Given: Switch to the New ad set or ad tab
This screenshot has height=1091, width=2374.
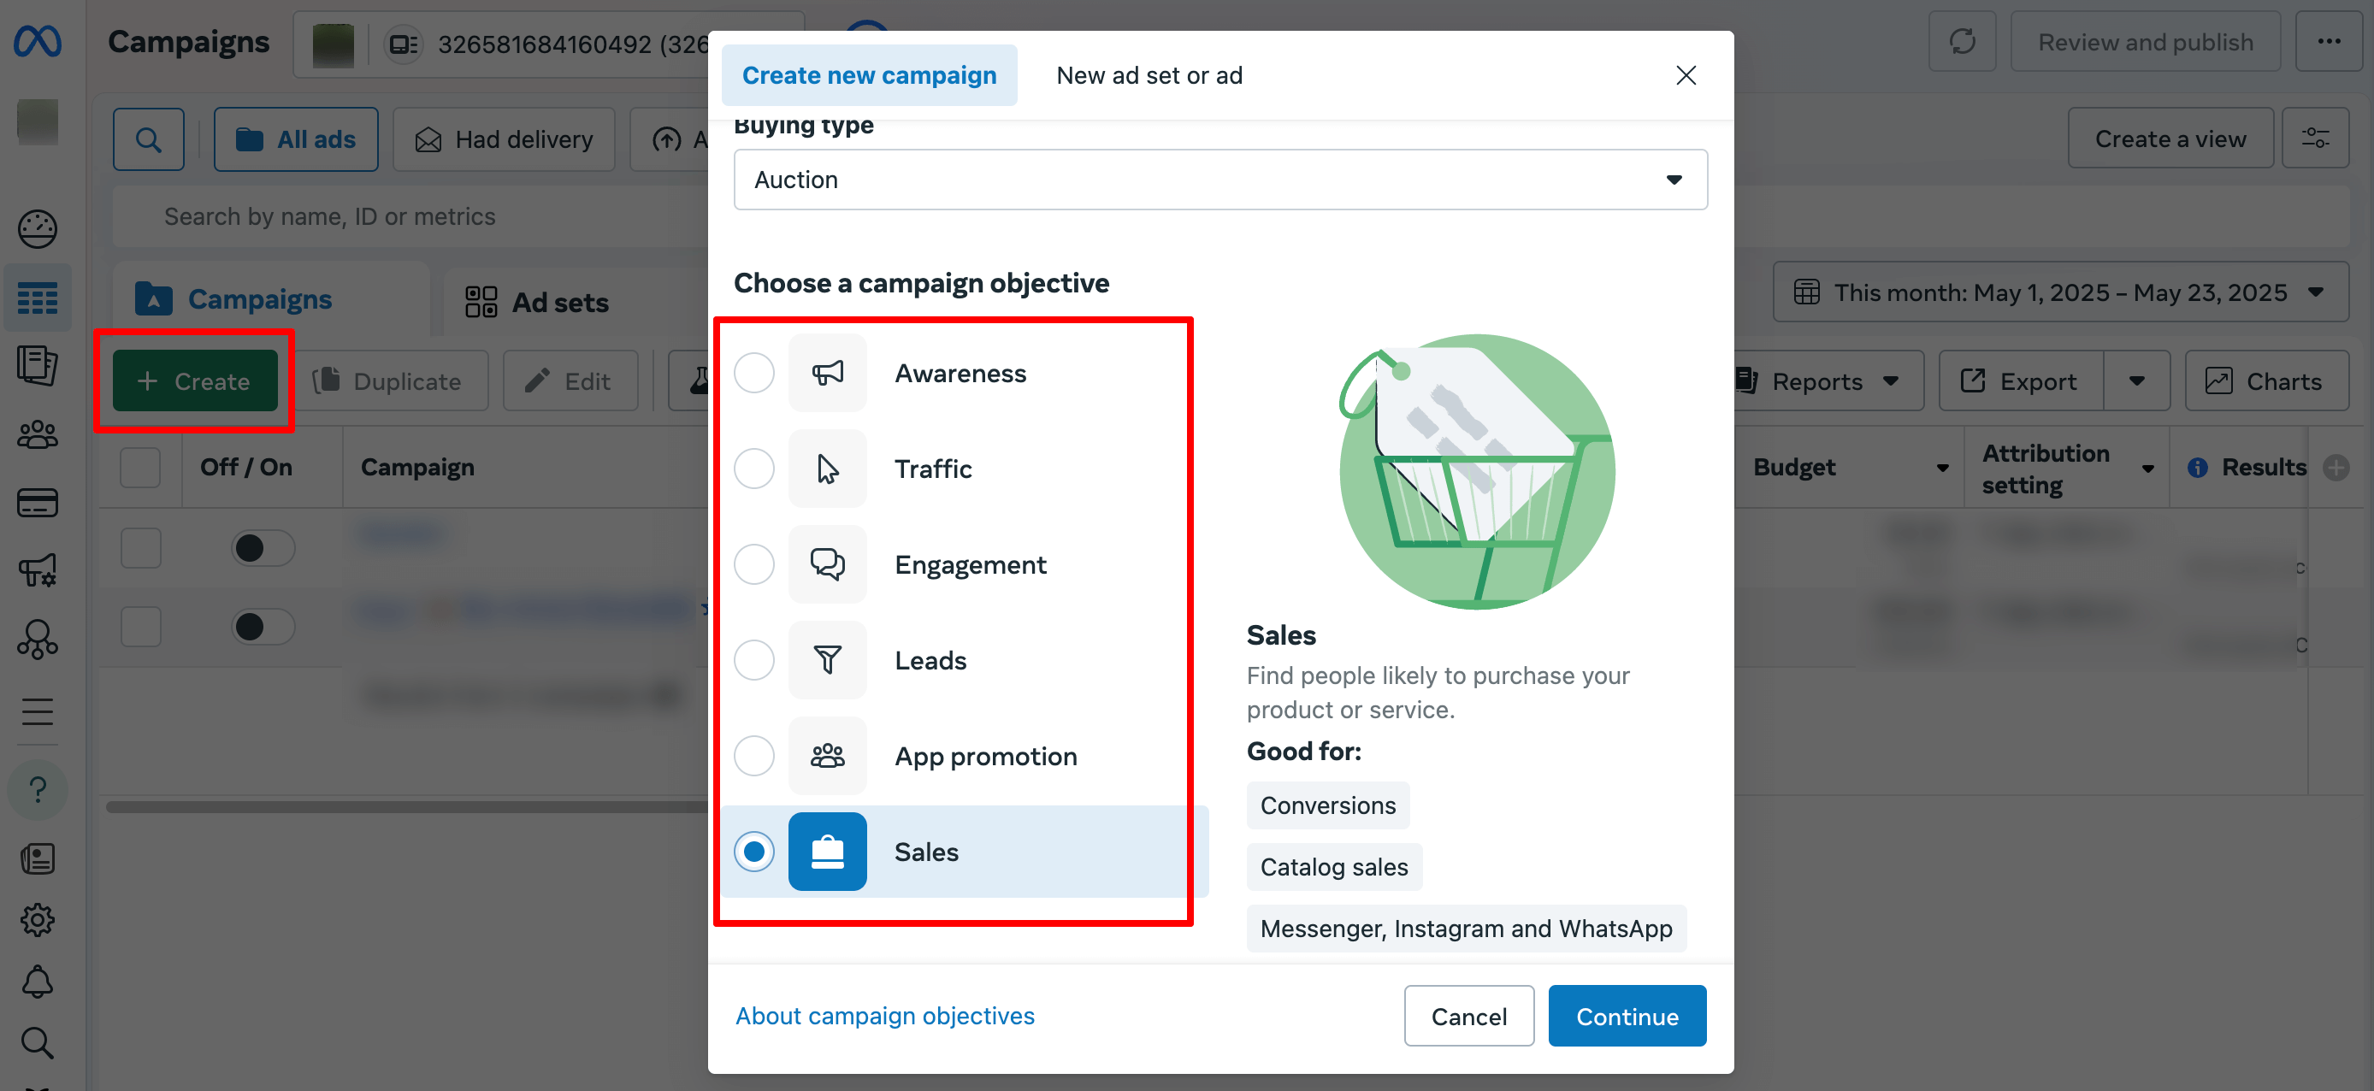Looking at the screenshot, I should click(1149, 74).
